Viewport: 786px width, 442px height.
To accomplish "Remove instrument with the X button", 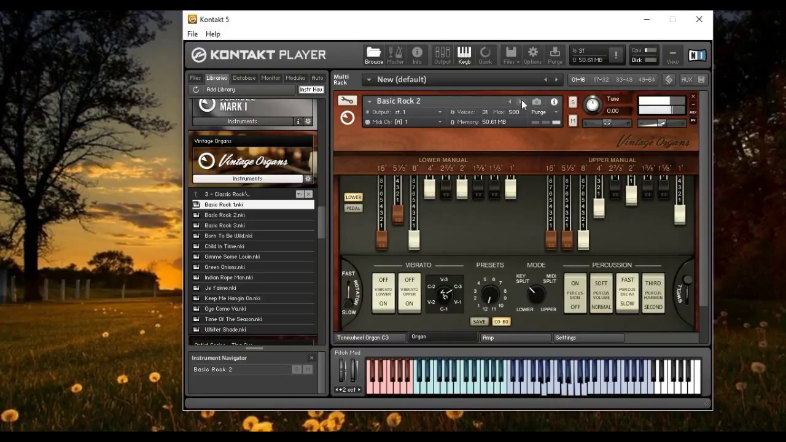I will pyautogui.click(x=693, y=96).
